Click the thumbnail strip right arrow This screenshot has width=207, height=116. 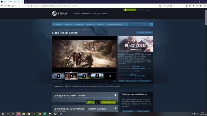tap(114, 81)
